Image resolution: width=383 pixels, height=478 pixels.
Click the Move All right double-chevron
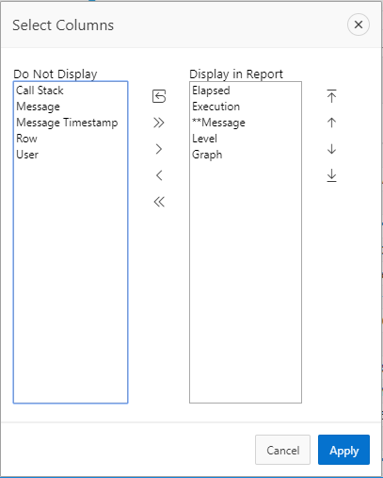159,123
